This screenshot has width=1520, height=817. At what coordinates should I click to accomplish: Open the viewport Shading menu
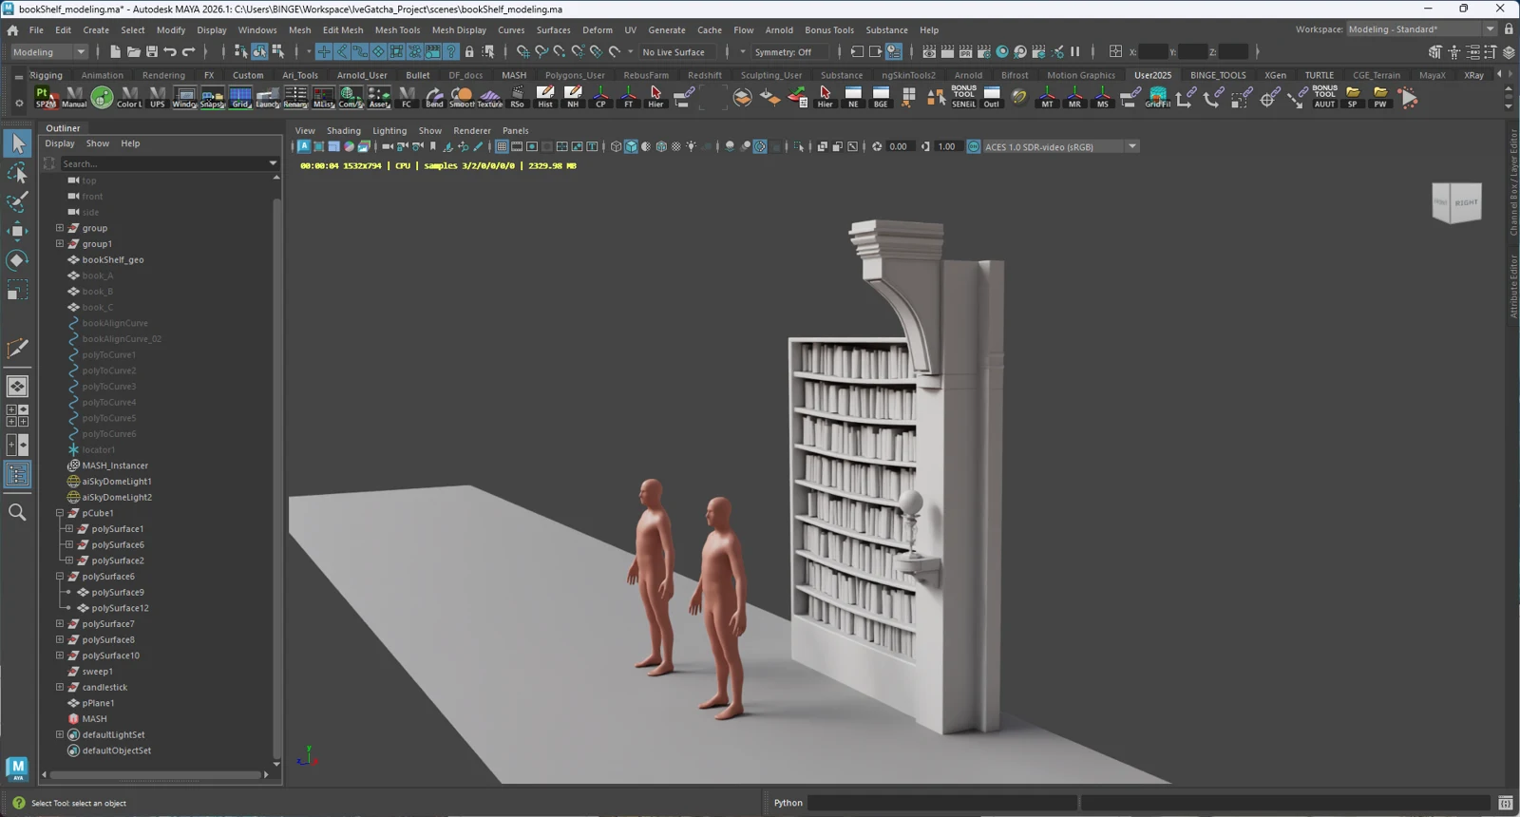(x=344, y=130)
